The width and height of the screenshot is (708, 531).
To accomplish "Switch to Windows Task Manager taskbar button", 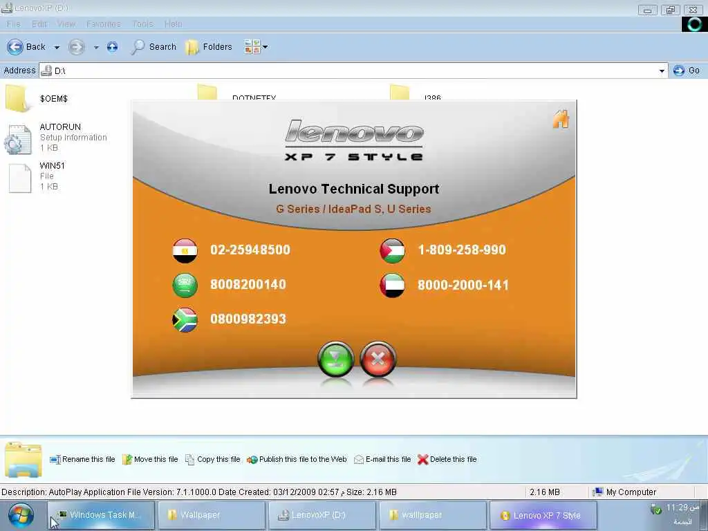I will (101, 515).
